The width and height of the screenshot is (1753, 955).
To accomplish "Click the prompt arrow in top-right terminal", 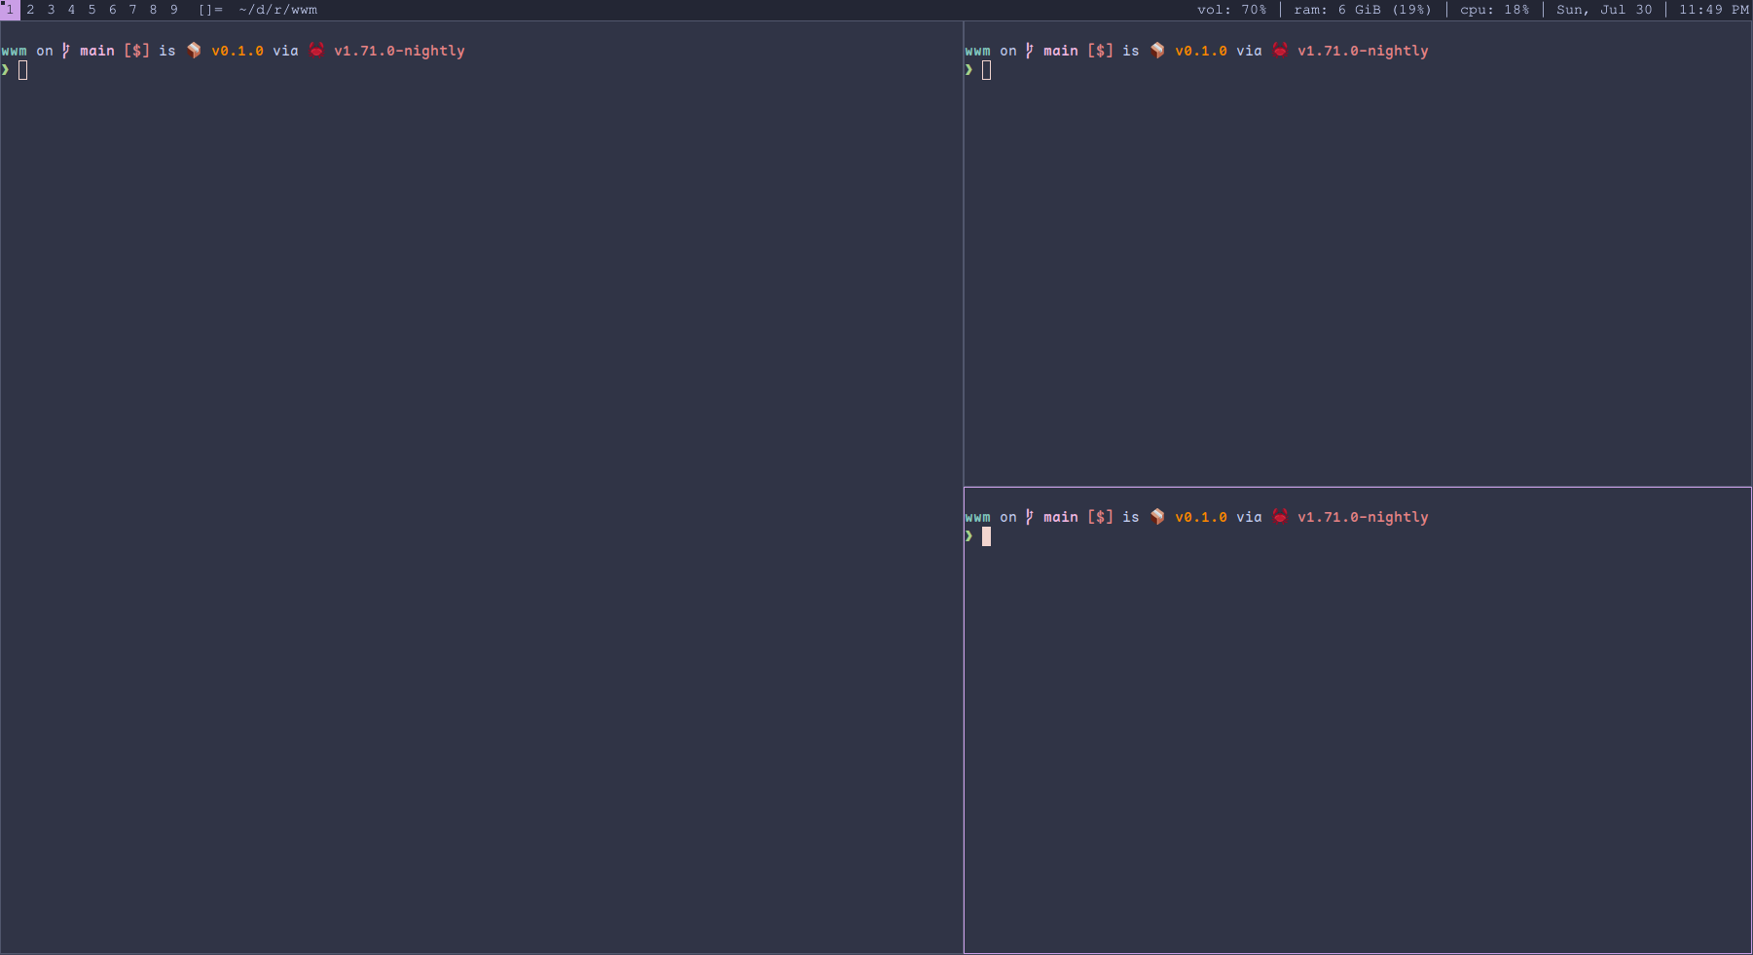I will (968, 70).
